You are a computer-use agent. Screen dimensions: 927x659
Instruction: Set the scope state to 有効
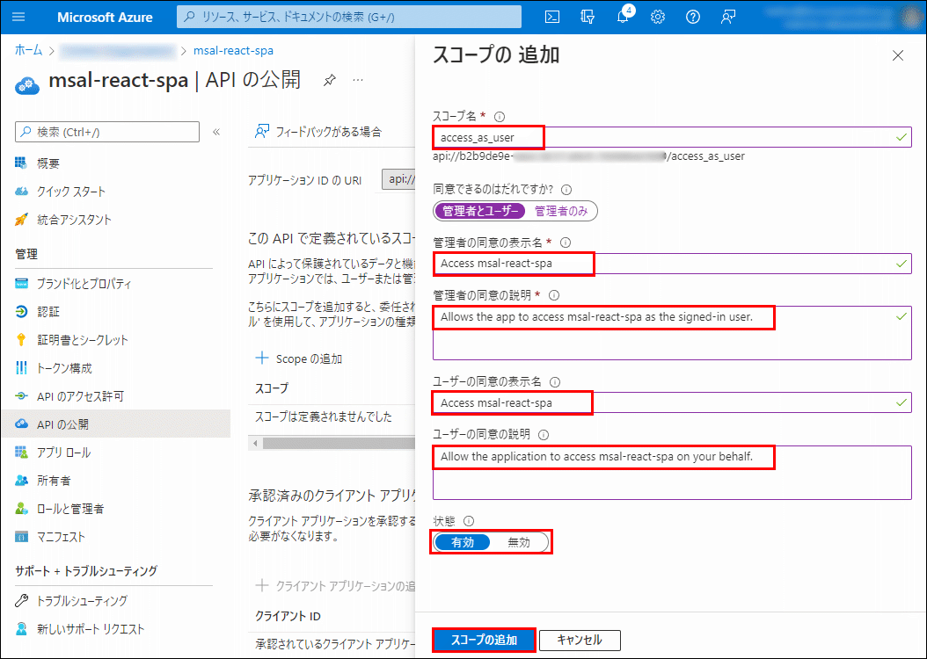coord(463,542)
